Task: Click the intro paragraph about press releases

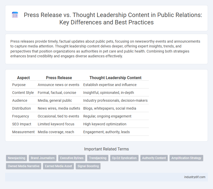Action: pos(105,49)
